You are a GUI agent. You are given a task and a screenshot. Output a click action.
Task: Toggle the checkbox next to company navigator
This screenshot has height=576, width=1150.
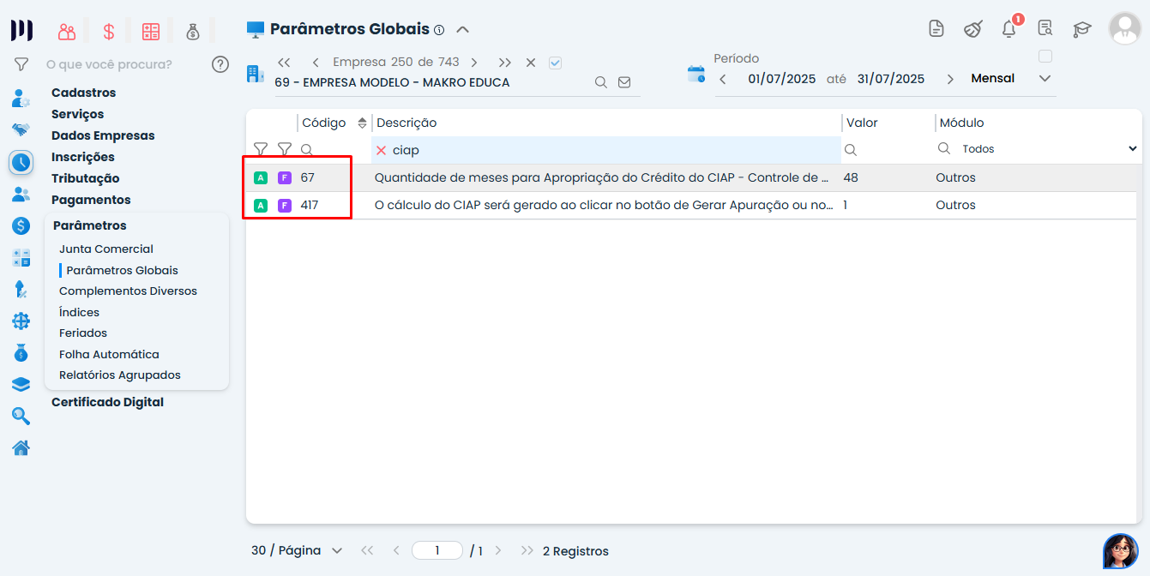[x=555, y=63]
